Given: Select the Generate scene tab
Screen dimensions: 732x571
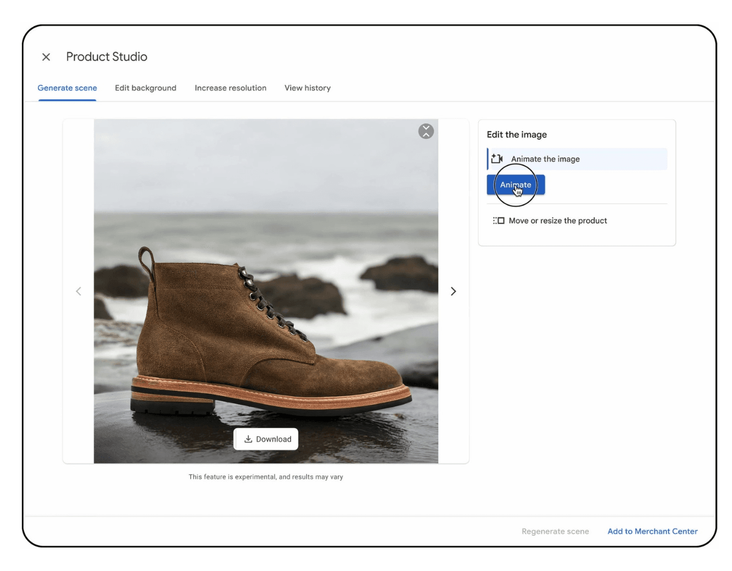Looking at the screenshot, I should pos(67,87).
